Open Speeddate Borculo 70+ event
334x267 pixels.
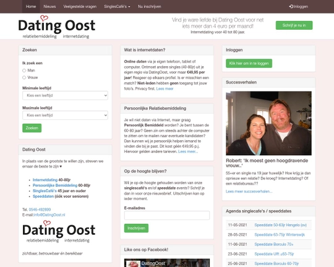(274, 244)
